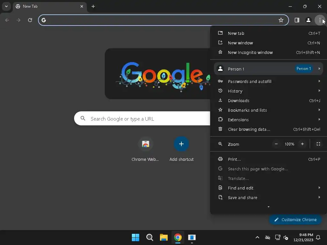Expand Bookmarks and lists submenu
This screenshot has width=327, height=245.
[268, 110]
